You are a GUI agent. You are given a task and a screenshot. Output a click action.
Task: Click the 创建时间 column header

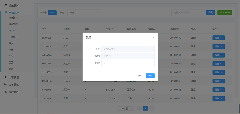(174, 29)
